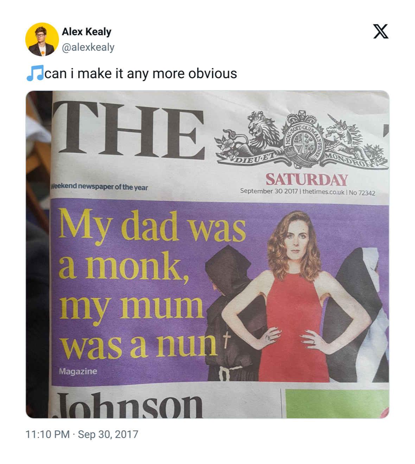Click the Magazine label
The height and width of the screenshot is (464, 415).
tap(78, 371)
